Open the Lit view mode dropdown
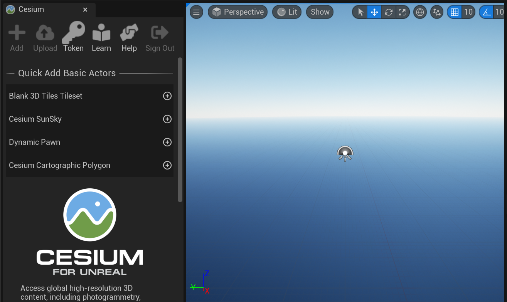 pyautogui.click(x=287, y=12)
